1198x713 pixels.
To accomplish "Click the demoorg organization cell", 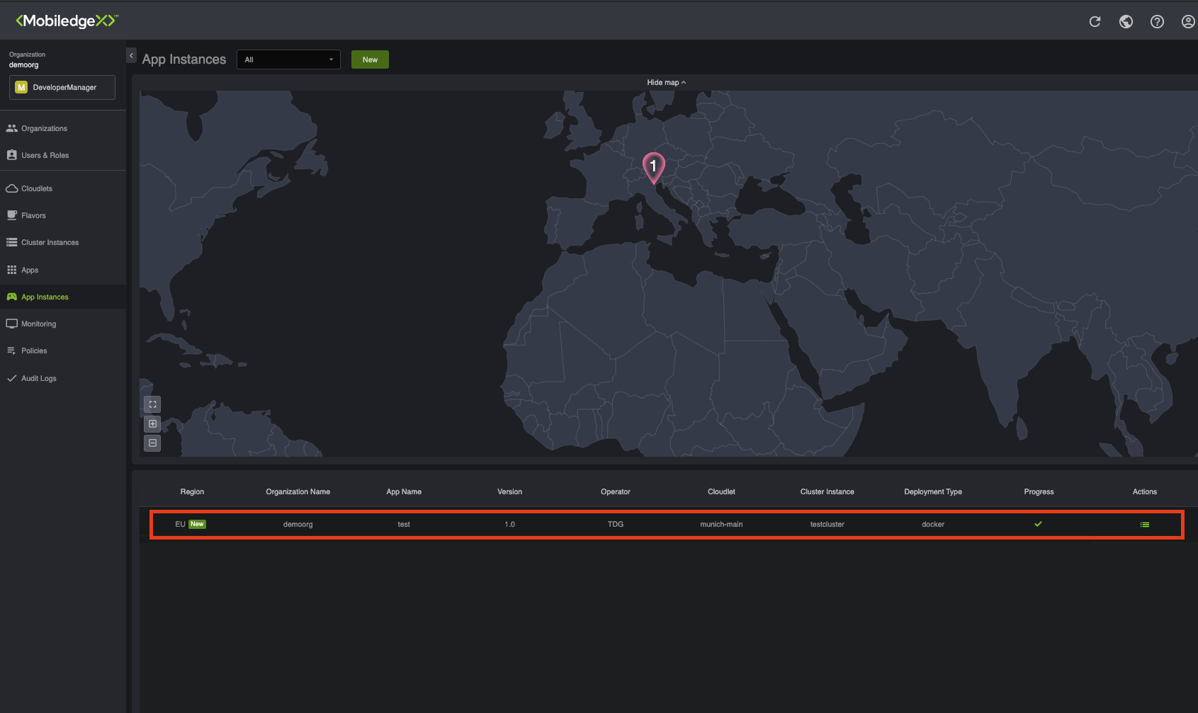I will coord(298,524).
